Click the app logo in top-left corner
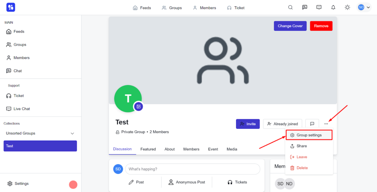The image size is (377, 192). (11, 7)
